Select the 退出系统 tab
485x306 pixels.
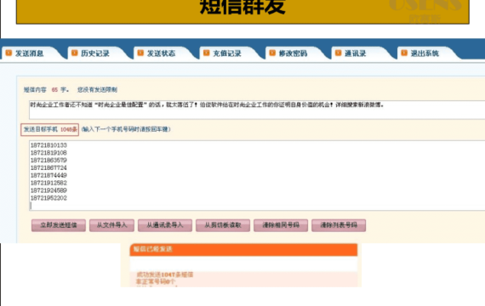[425, 54]
